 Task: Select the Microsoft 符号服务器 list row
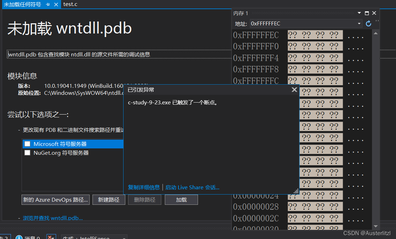click(x=73, y=144)
